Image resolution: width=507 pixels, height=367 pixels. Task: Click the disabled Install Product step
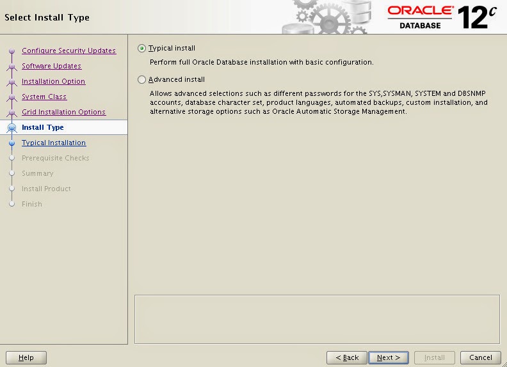(46, 189)
